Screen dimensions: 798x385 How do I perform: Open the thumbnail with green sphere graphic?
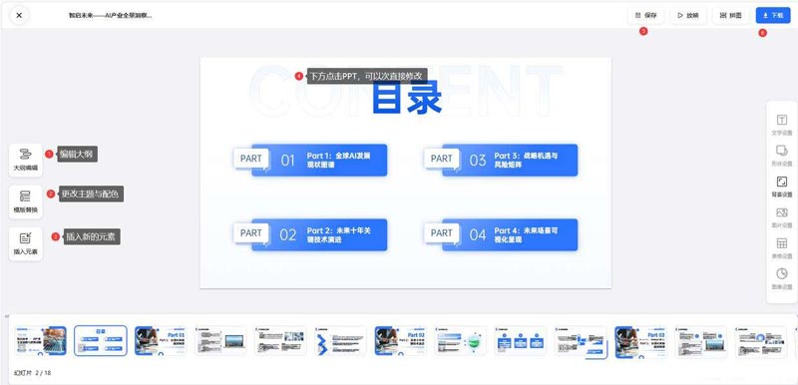click(x=461, y=341)
